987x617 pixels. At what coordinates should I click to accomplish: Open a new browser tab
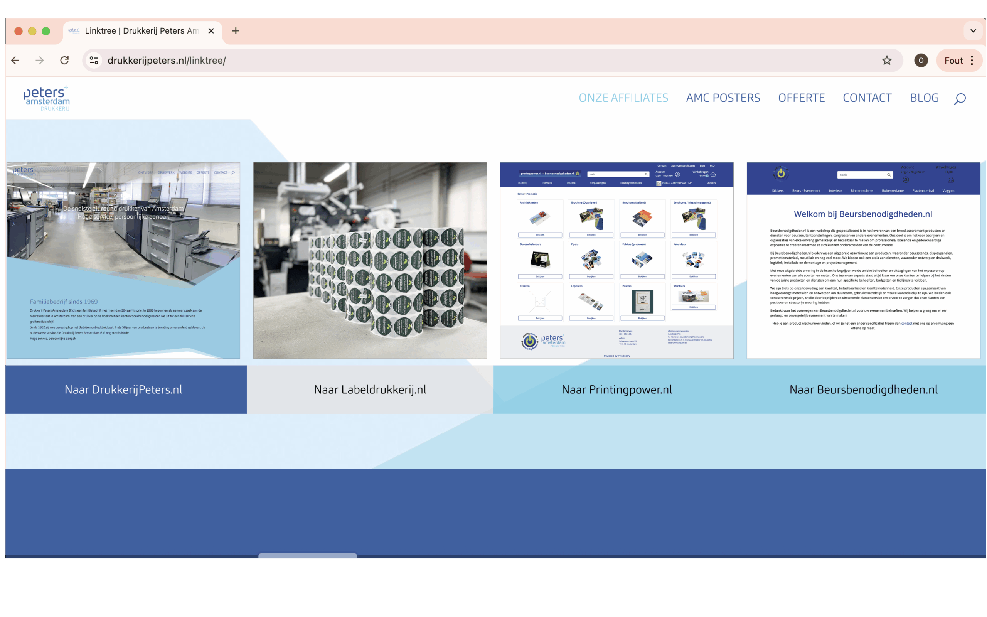tap(236, 31)
